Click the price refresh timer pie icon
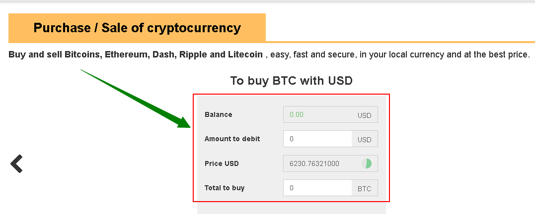Viewport: 535px width, 214px height. click(x=367, y=163)
